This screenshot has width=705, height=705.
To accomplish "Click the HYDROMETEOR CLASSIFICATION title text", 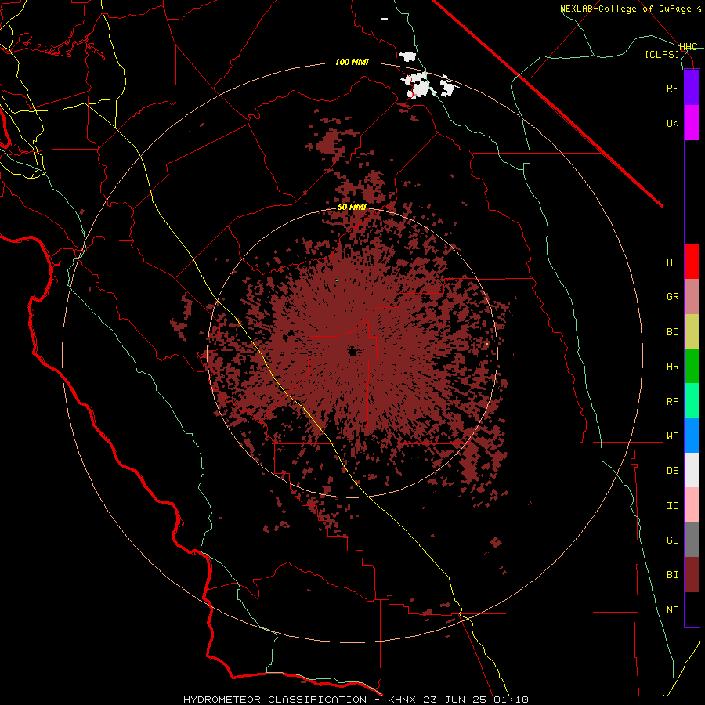I will 275,700.
